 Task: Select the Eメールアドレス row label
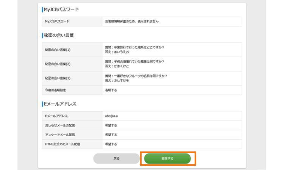point(56,116)
